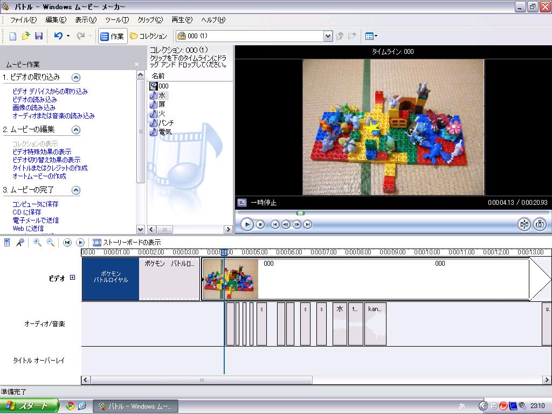552x414 pixels.
Task: Play the timeline preview
Action: pyautogui.click(x=247, y=224)
